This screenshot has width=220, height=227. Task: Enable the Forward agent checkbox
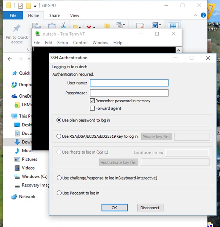[x=92, y=108]
